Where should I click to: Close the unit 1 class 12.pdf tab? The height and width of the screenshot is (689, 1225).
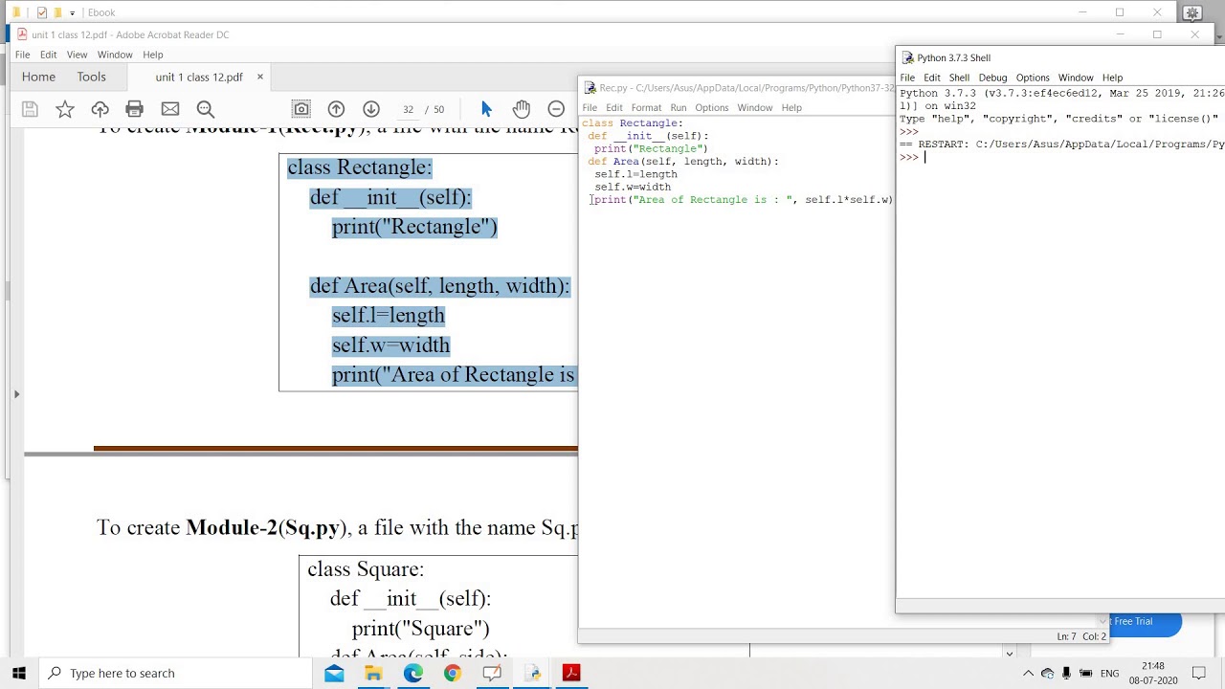(x=259, y=77)
